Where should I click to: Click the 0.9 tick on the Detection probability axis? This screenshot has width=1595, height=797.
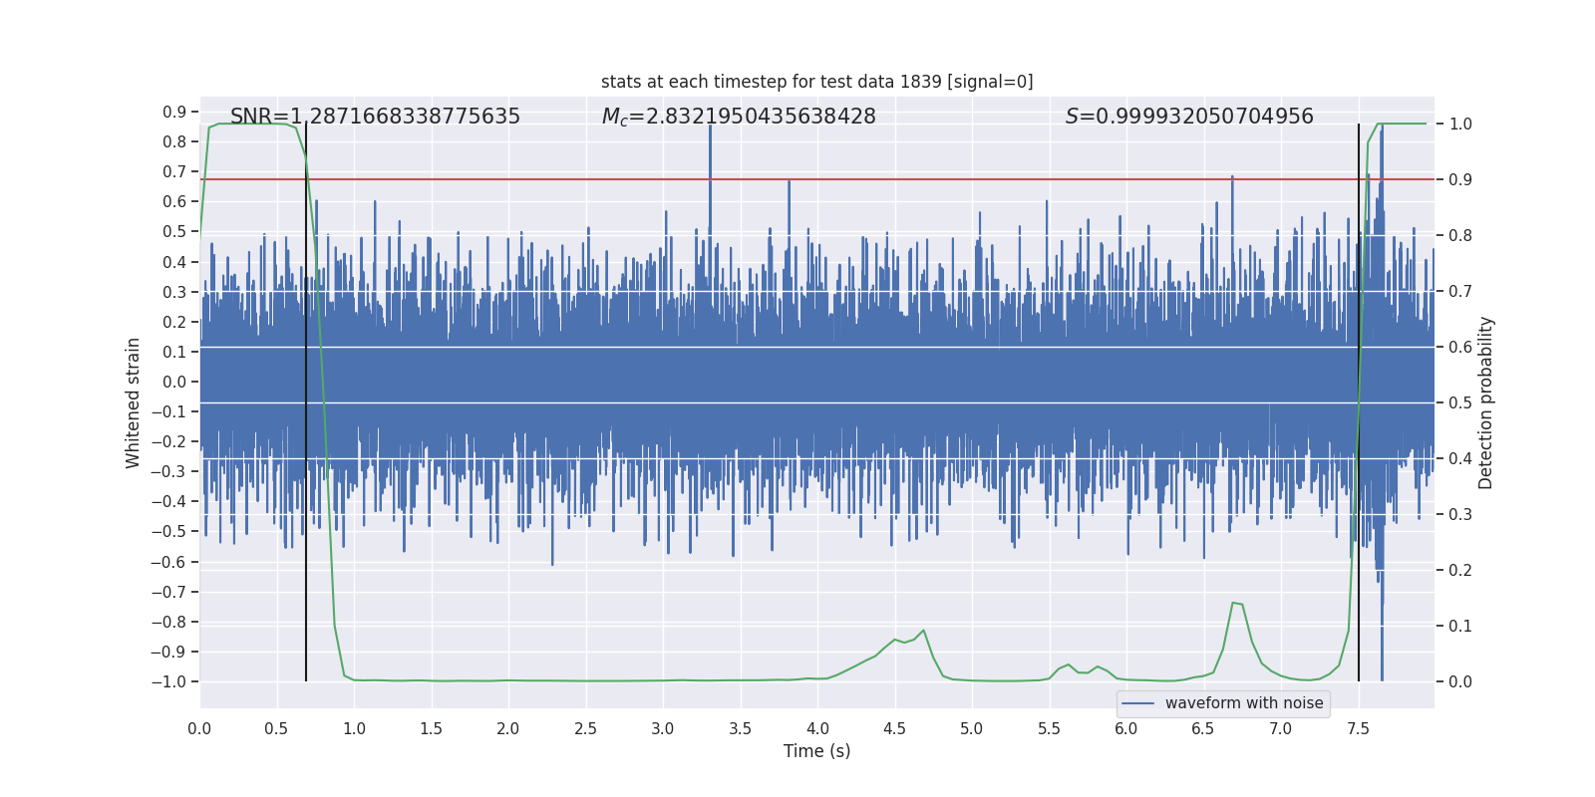(x=1460, y=179)
